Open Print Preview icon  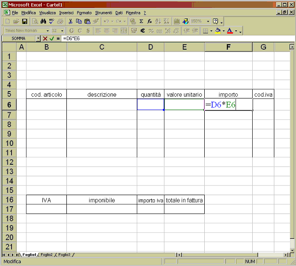[35, 21]
